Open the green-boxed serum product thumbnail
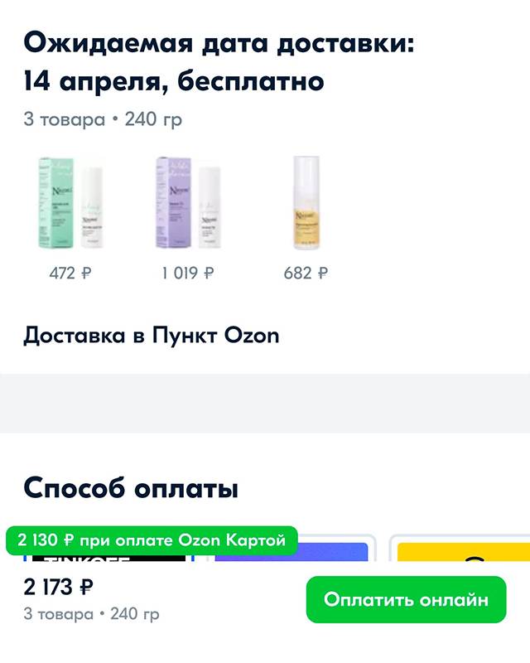This screenshot has height=663, width=530. (70, 202)
